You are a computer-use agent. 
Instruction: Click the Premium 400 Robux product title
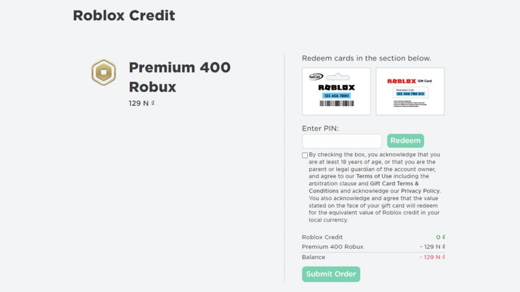(x=179, y=77)
